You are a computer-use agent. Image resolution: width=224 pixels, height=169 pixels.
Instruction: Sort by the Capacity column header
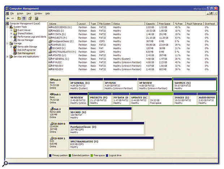(151, 24)
